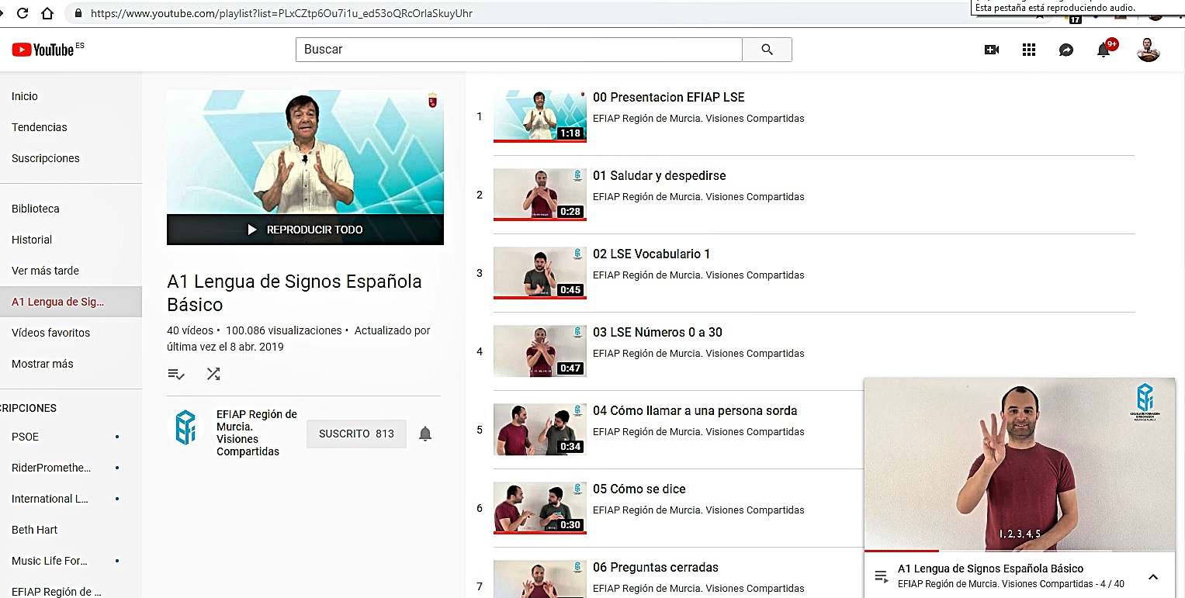Open Historial from the left sidebar
This screenshot has width=1185, height=598.
coord(32,240)
